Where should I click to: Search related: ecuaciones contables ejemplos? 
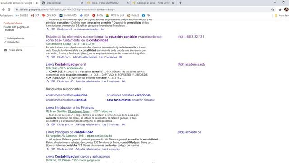pyautogui.click(x=66, y=100)
